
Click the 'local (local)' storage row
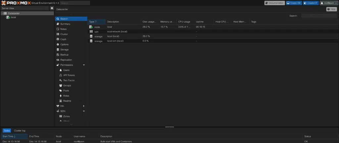213,36
